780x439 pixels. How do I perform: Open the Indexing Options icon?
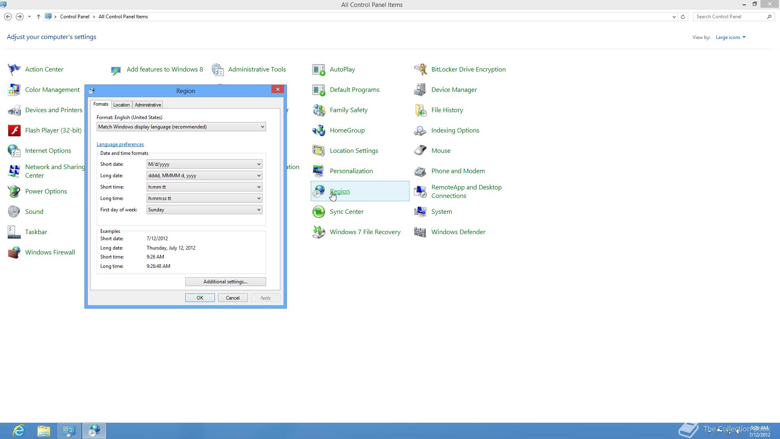(420, 130)
